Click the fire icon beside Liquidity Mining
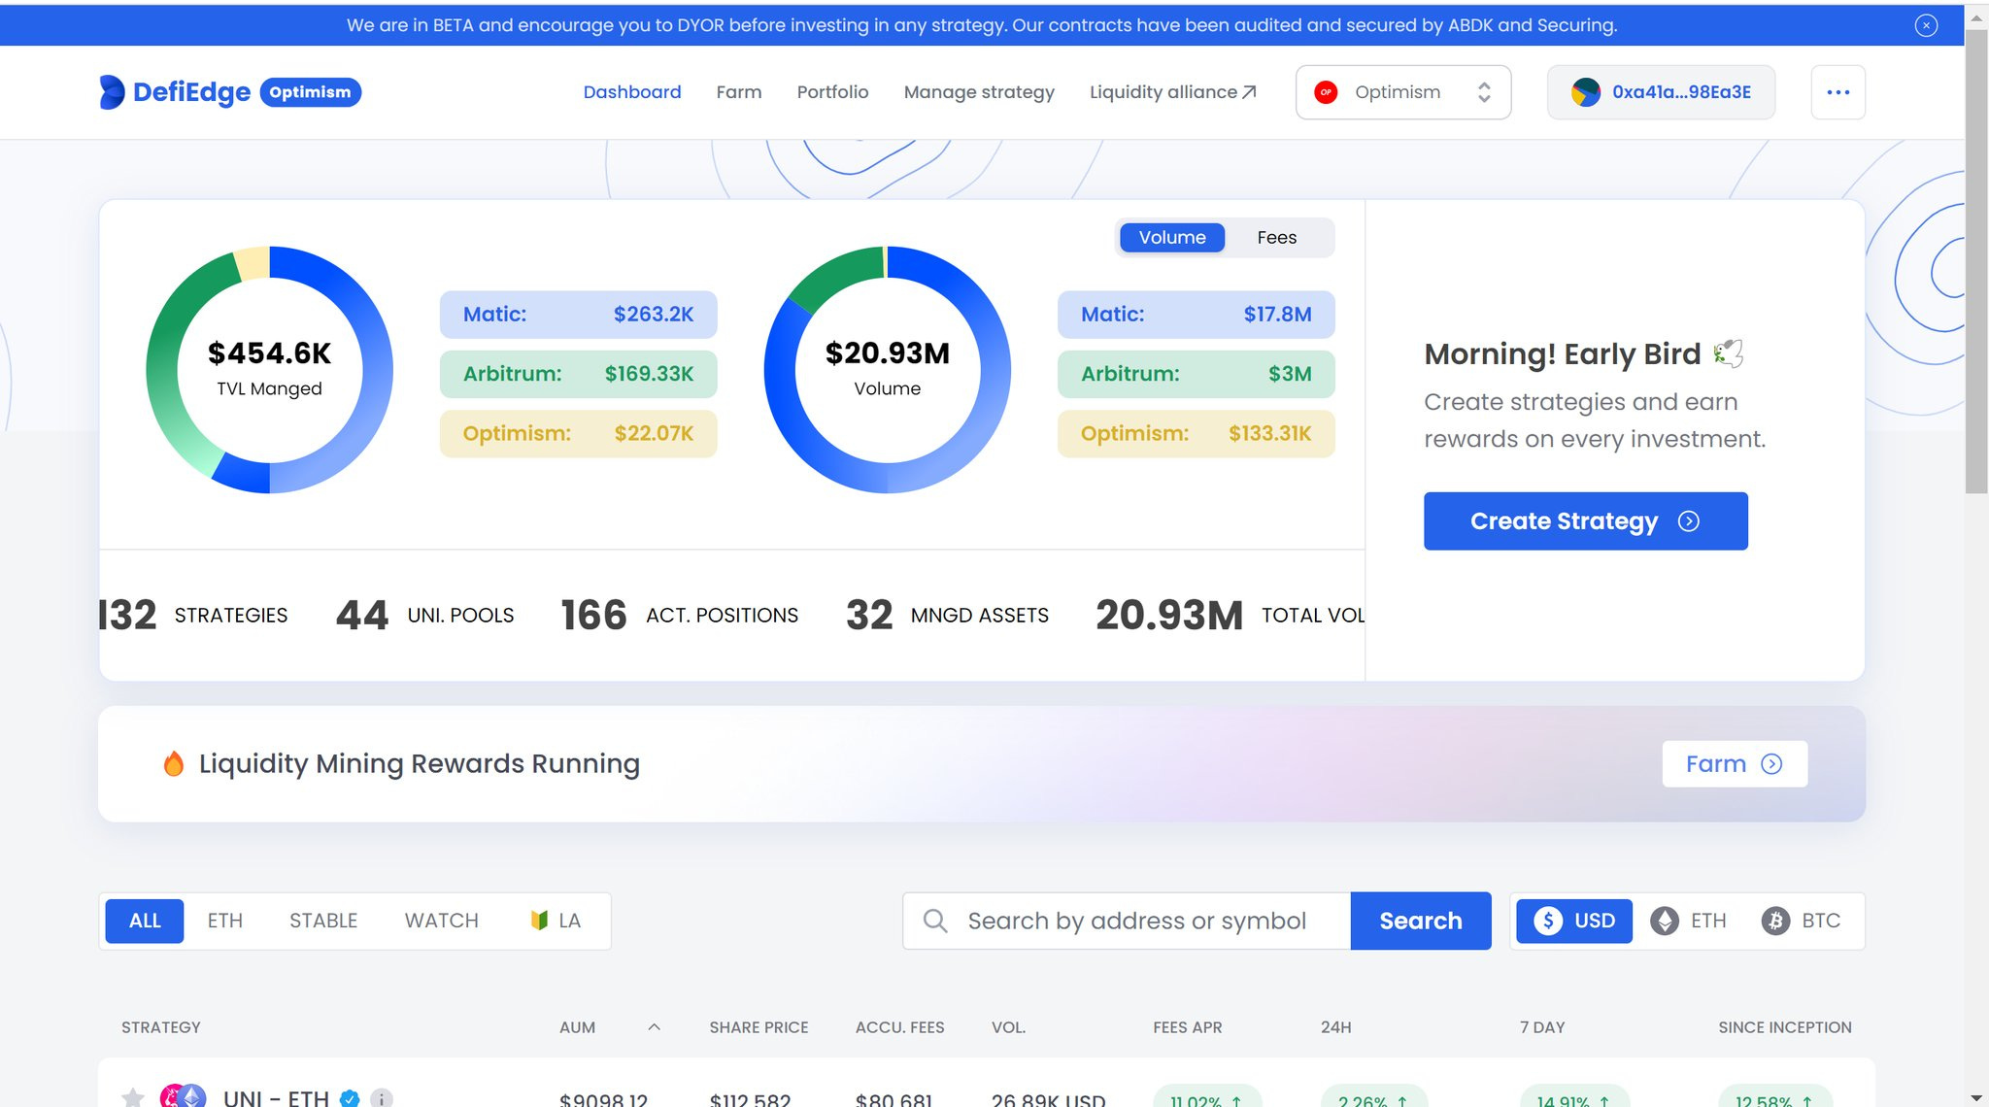The image size is (1989, 1107). (174, 764)
